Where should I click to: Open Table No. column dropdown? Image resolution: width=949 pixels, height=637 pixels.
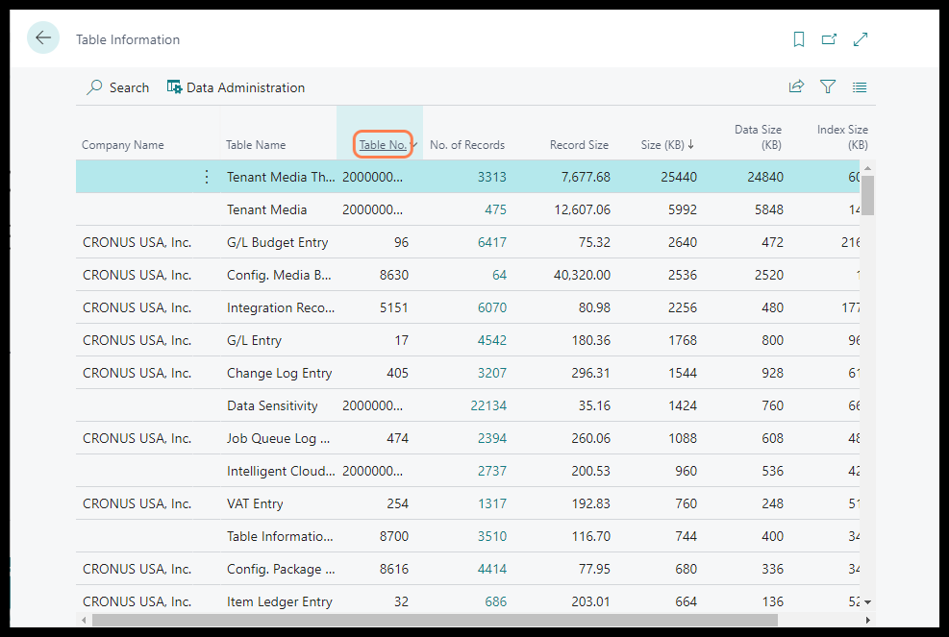[413, 145]
